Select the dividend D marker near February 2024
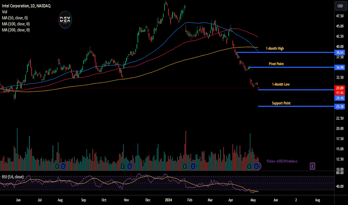 [x=193, y=166]
